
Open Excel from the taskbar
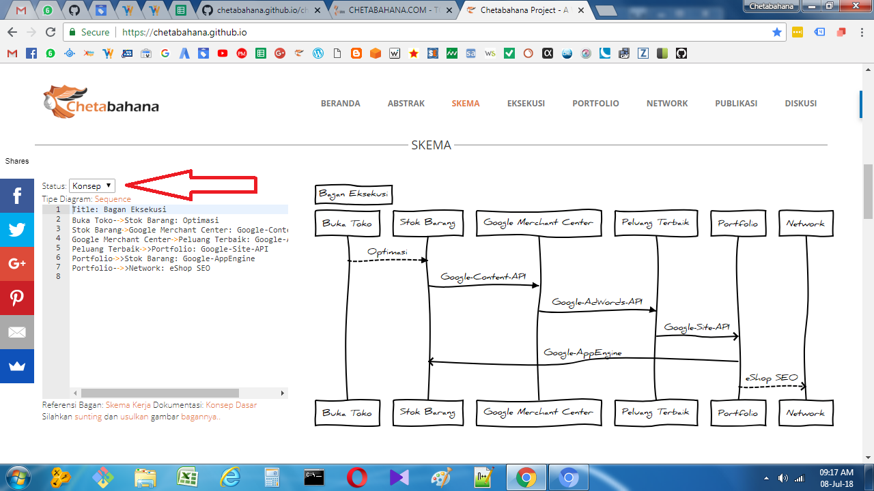(x=188, y=477)
